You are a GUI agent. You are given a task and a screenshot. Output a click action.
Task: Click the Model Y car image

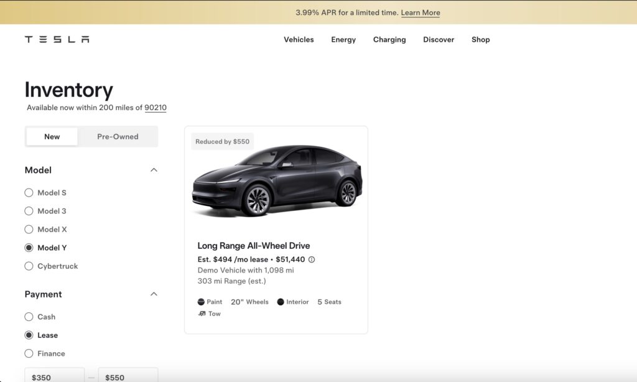coord(277,181)
